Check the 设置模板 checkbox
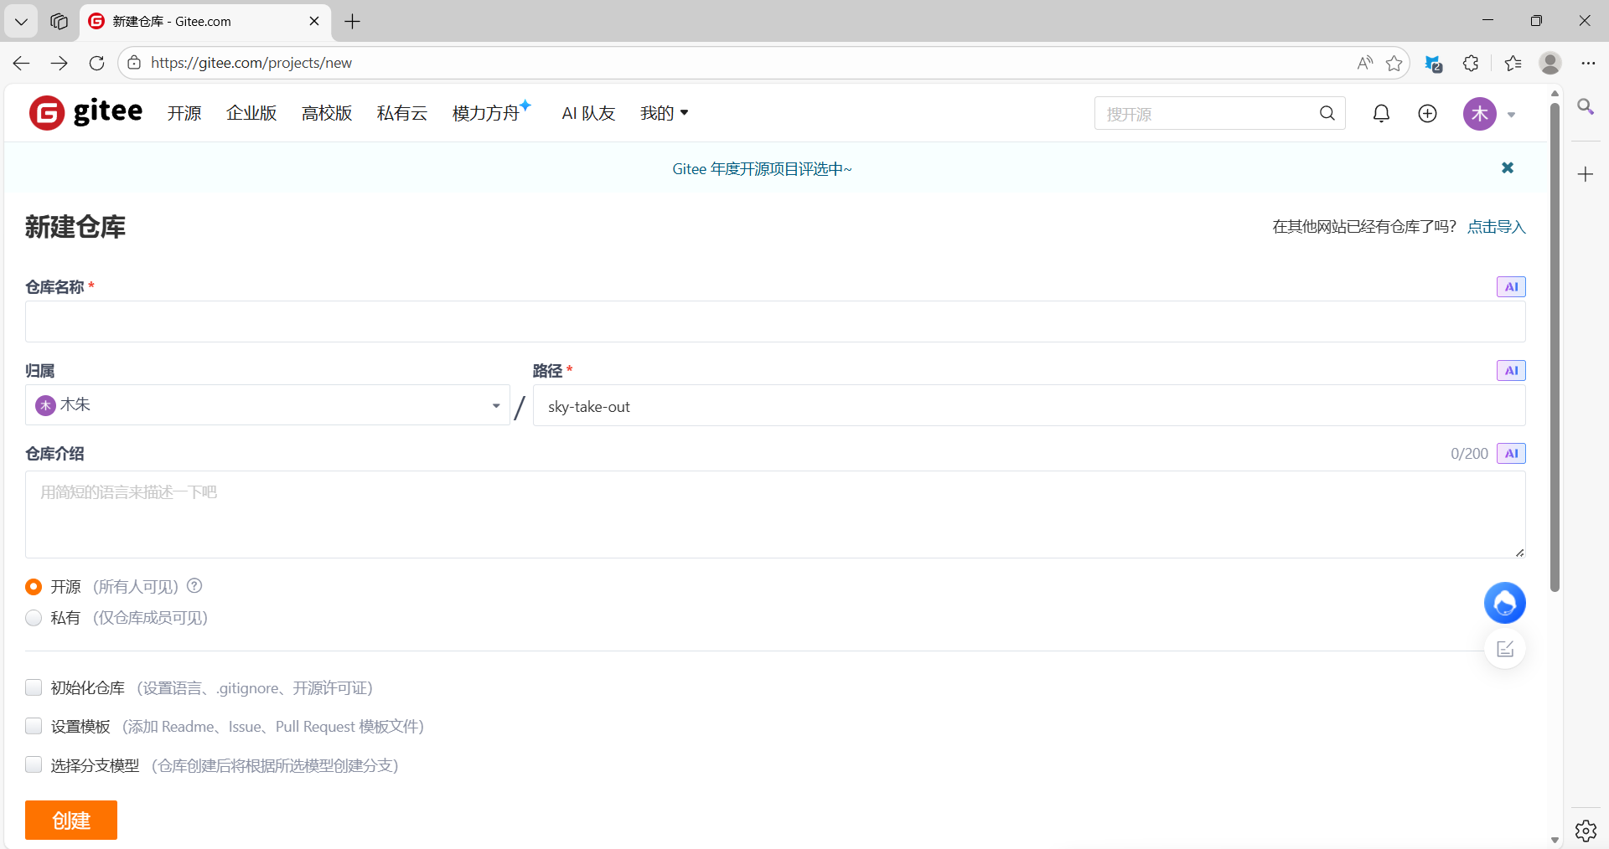Viewport: 1609px width, 849px height. click(x=34, y=726)
